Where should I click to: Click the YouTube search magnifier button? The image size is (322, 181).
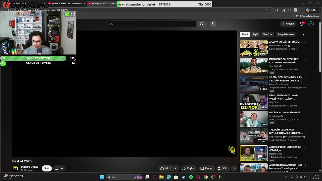pos(202,24)
